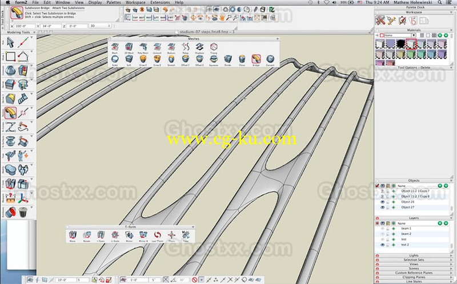Choose the 3D Mesh tool
Screen dimensions: 457x284
coord(129,47)
